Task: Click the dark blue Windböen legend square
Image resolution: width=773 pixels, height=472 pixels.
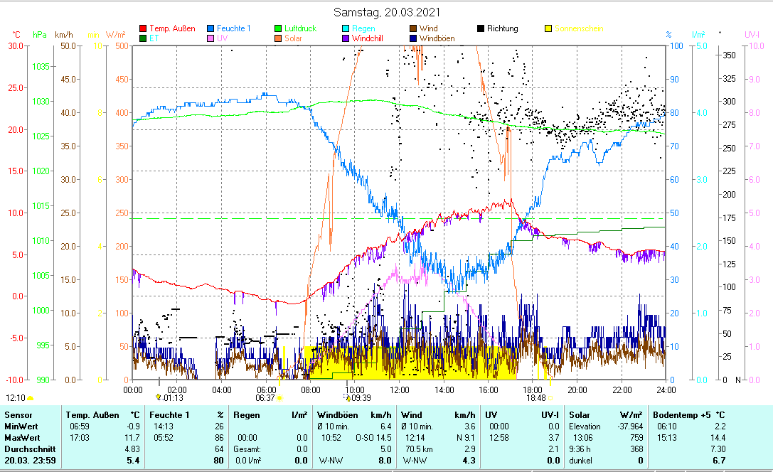Action: (x=414, y=38)
